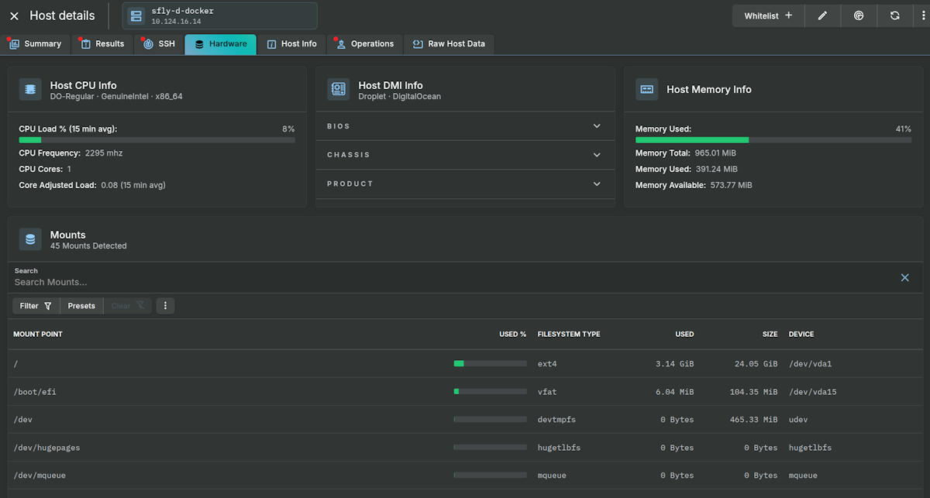This screenshot has width=930, height=498.
Task: Switch to the SSH tab
Action: [158, 44]
